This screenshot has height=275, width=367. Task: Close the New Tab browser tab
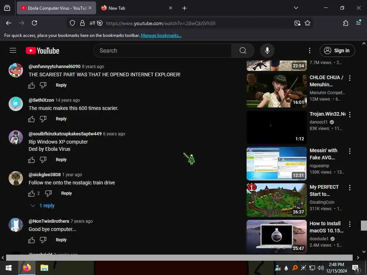(171, 8)
